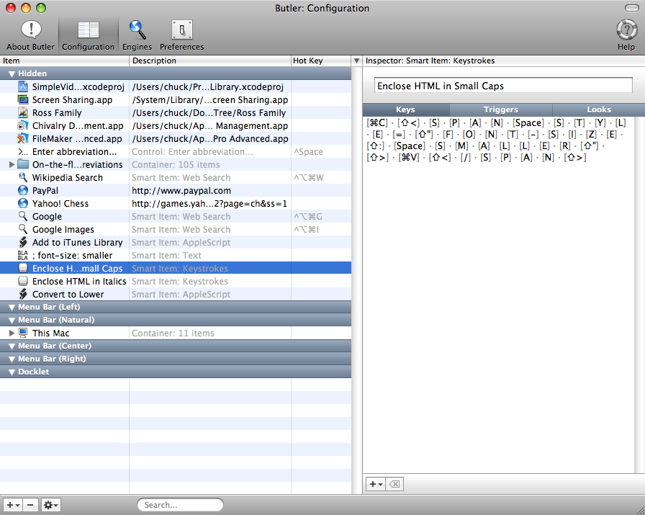Click the Google search magnifier icon
This screenshot has height=515, width=645.
[23, 217]
